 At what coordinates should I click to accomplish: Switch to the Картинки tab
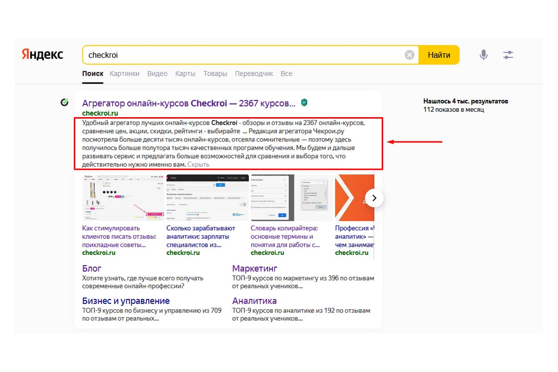(x=124, y=73)
